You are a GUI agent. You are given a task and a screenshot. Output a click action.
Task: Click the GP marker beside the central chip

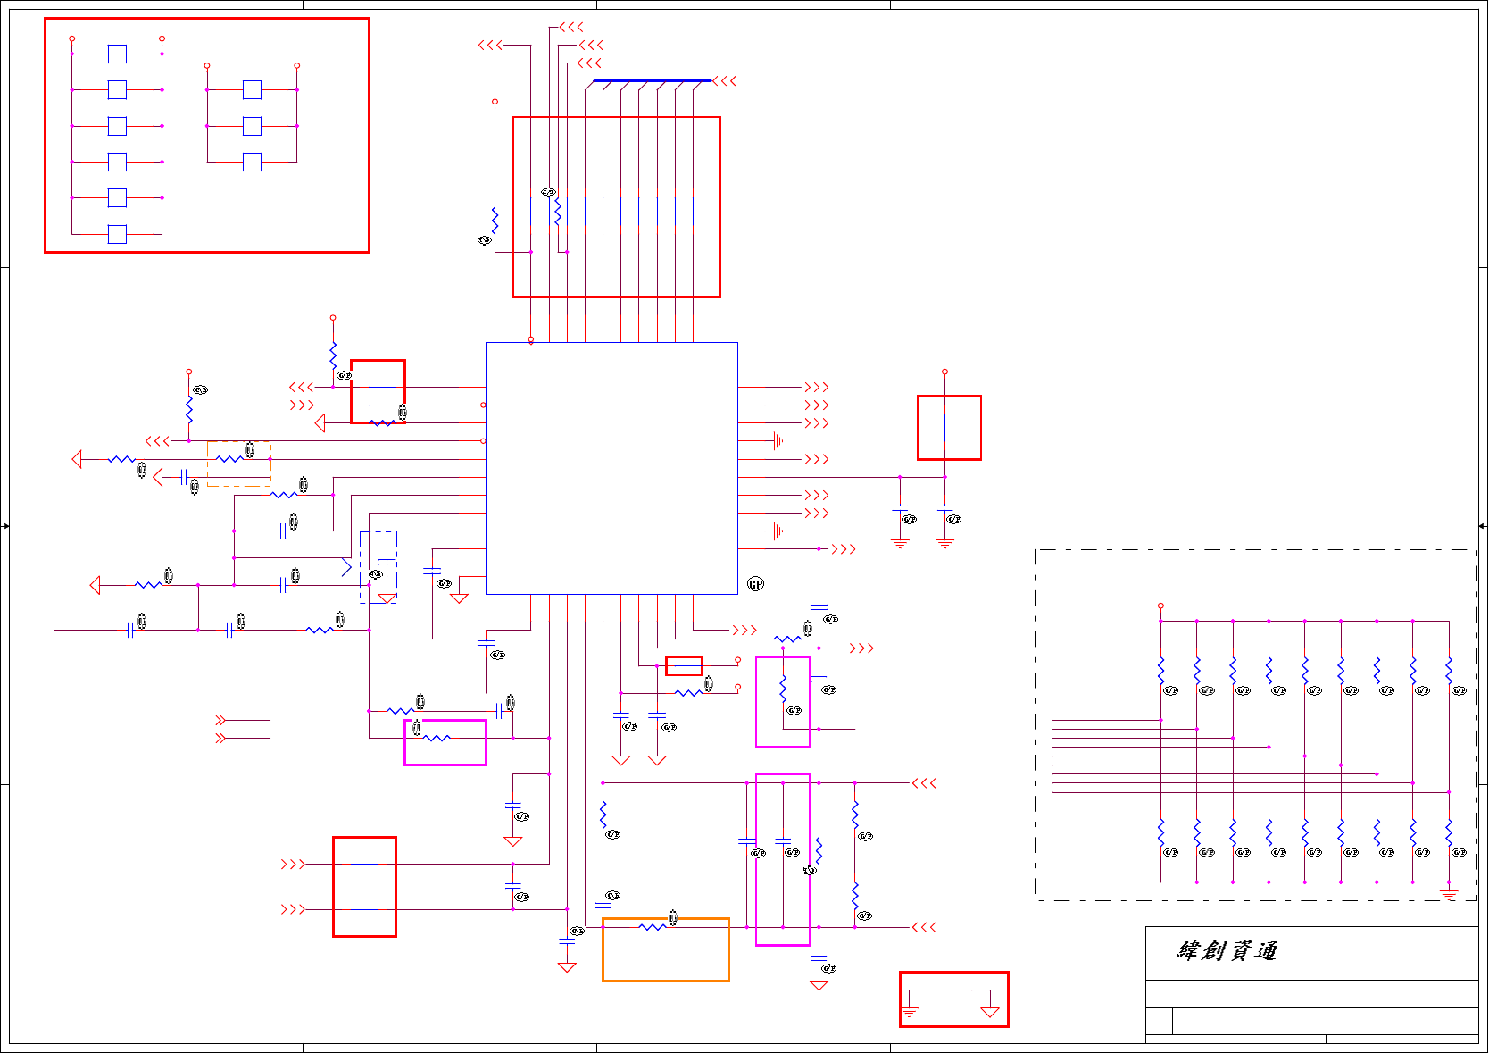[x=756, y=584]
